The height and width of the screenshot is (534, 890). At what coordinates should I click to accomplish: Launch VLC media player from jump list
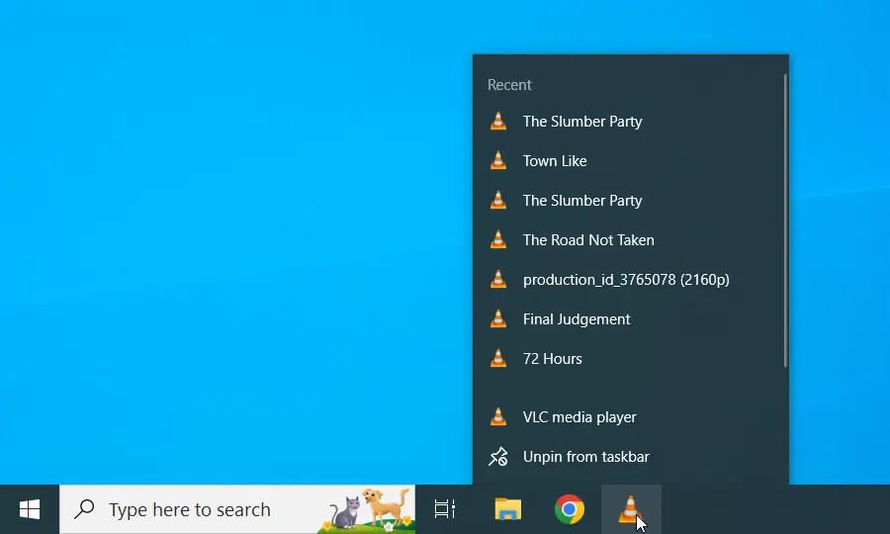coord(631,417)
